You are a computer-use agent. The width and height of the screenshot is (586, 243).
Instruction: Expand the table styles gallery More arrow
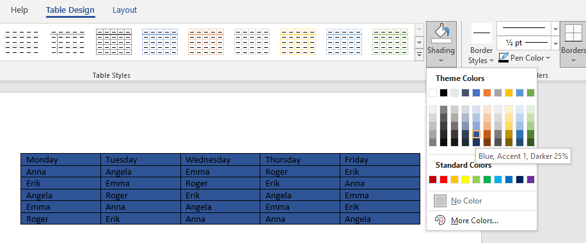[419, 54]
